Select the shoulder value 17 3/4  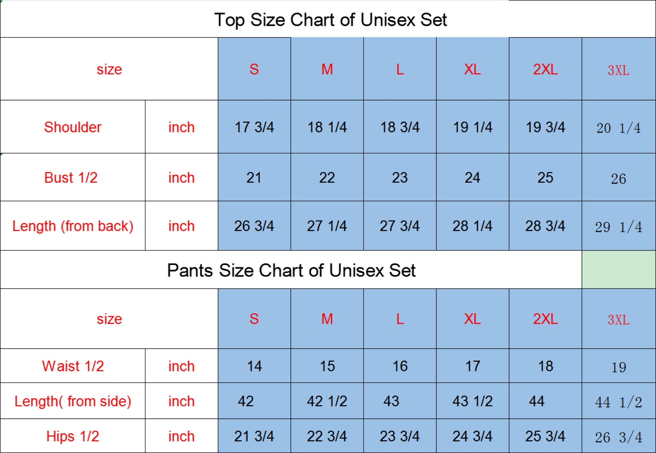click(254, 127)
